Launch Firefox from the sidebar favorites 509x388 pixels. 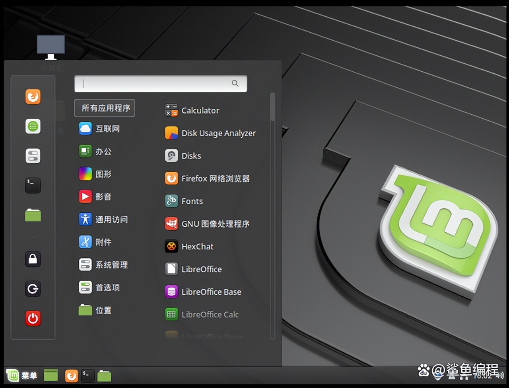pyautogui.click(x=33, y=96)
